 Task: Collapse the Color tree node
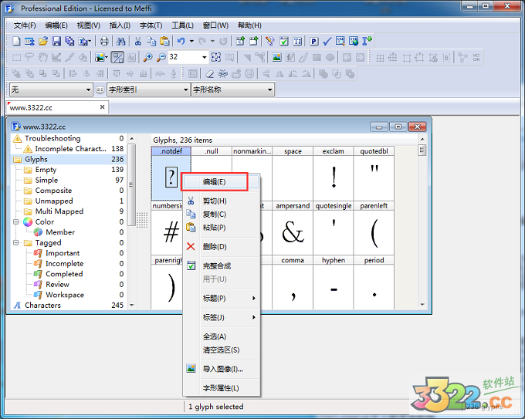(x=18, y=221)
